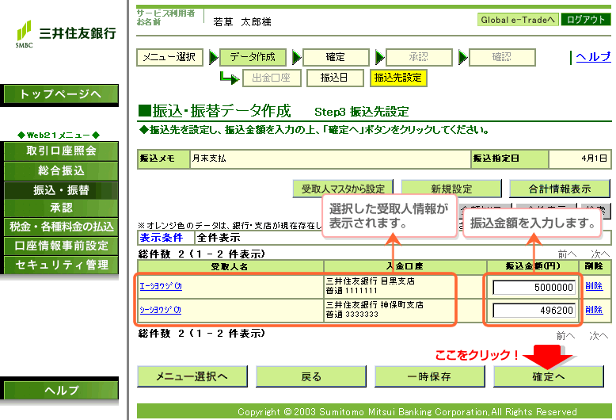The image size is (616, 420).
Task: Open 口座情報事前設定 menu item
Action: click(61, 246)
